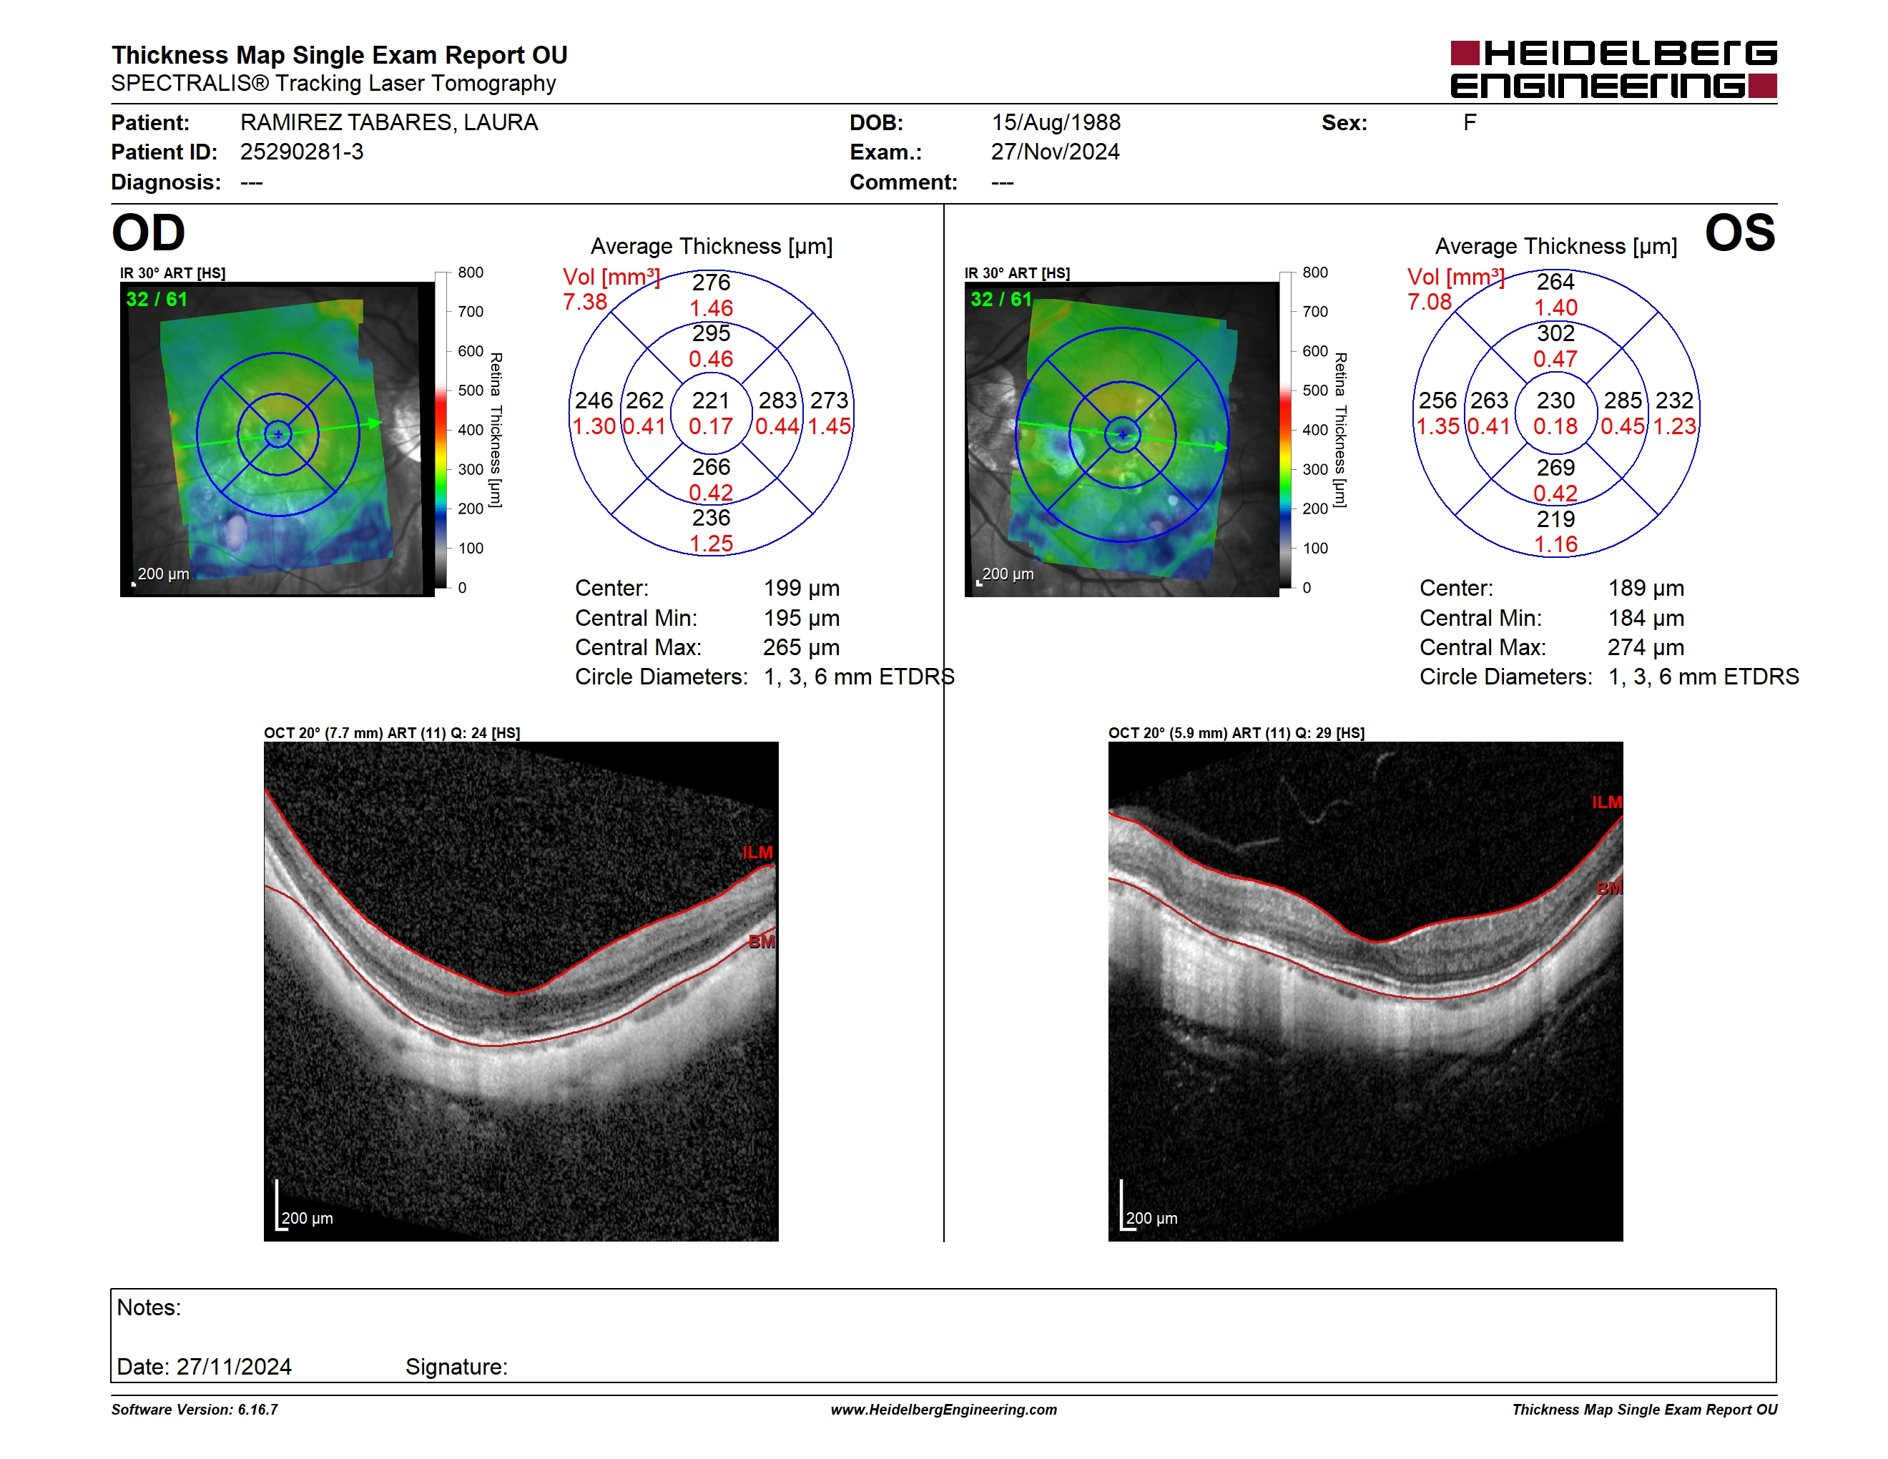The width and height of the screenshot is (1888, 1459).
Task: Select OD Central Min value 195 µm
Action: point(802,618)
